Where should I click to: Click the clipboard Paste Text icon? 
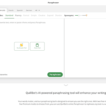[x=37, y=45]
